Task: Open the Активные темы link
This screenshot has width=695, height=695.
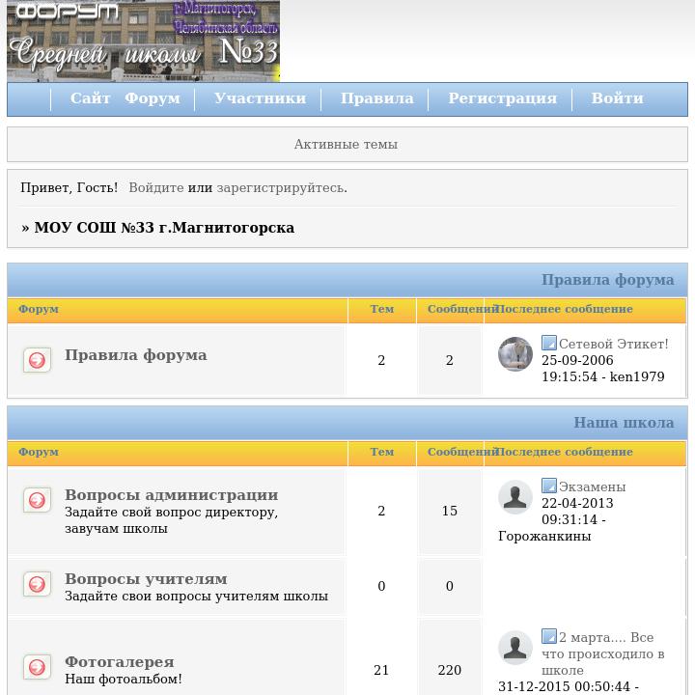Action: point(346,144)
